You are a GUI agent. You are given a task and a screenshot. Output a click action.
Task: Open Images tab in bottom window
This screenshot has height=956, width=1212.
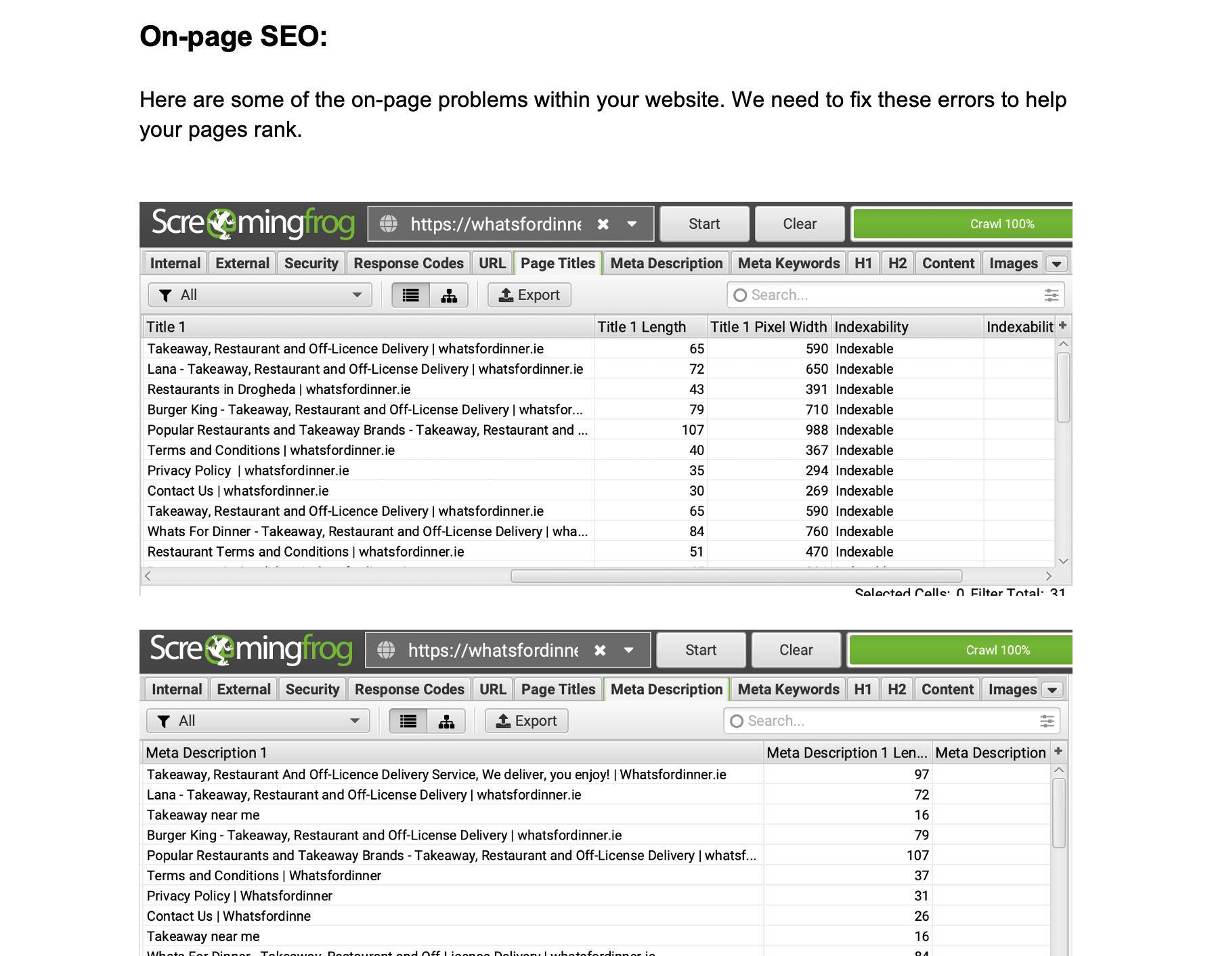(x=1012, y=689)
